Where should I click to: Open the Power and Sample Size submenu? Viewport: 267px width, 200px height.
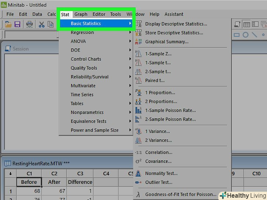coord(96,130)
